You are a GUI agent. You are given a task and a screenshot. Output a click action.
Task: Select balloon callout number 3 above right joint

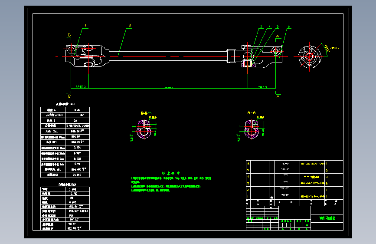click(x=261, y=26)
